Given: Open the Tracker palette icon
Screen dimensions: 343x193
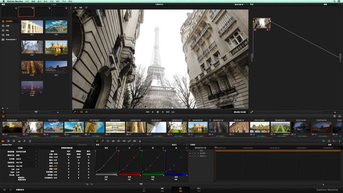Looking at the screenshot, I should click(x=113, y=141).
